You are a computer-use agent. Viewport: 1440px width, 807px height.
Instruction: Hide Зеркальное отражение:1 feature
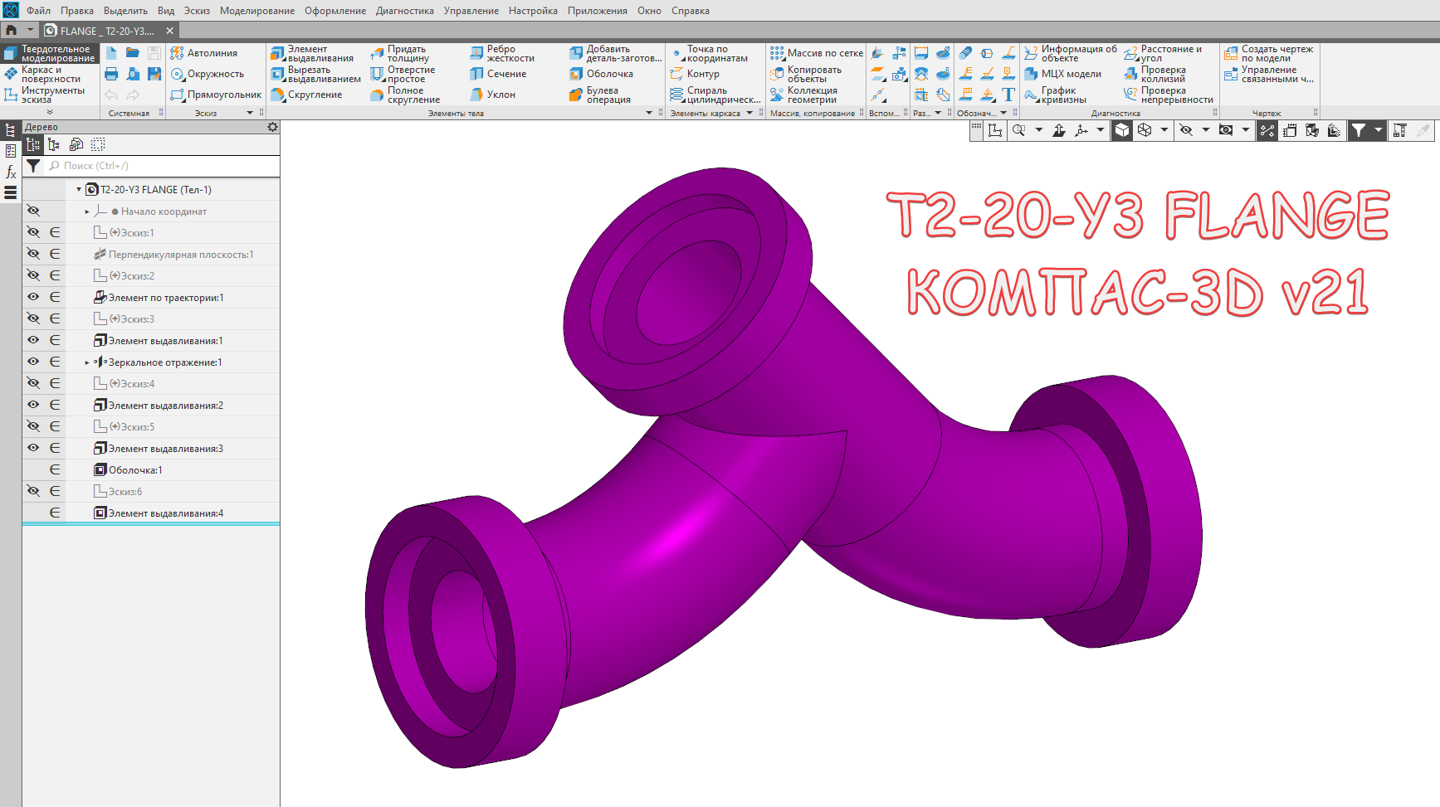point(33,362)
